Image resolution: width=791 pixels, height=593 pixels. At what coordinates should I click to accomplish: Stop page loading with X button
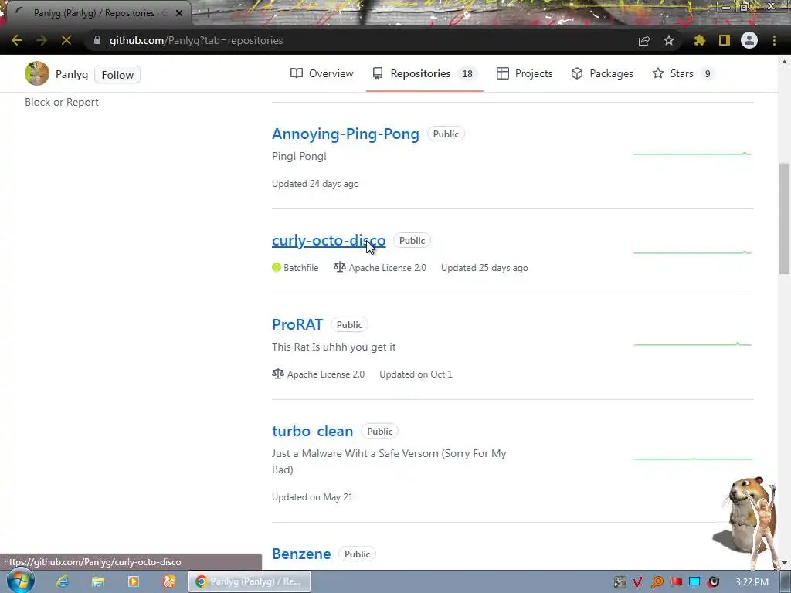click(x=66, y=40)
